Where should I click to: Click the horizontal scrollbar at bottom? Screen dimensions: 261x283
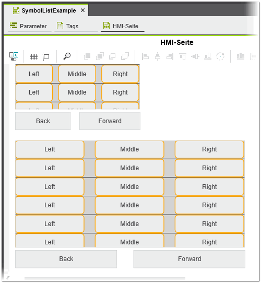(x=105, y=279)
